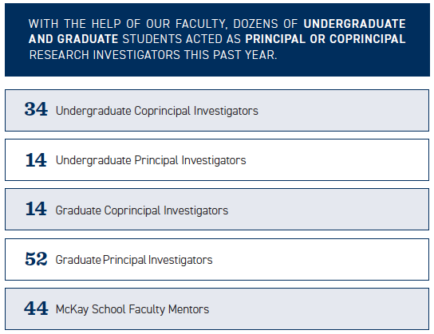The image size is (434, 334).
Task: Select 'McKay School Faculty Mentors' label
Action: coord(132,309)
